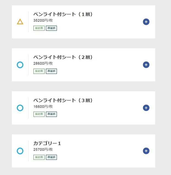Click the orange triangle availability icon
Screen dimensions: 171x175
tap(20, 22)
